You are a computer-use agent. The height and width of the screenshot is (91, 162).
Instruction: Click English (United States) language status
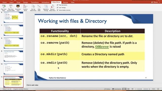(21, 89)
